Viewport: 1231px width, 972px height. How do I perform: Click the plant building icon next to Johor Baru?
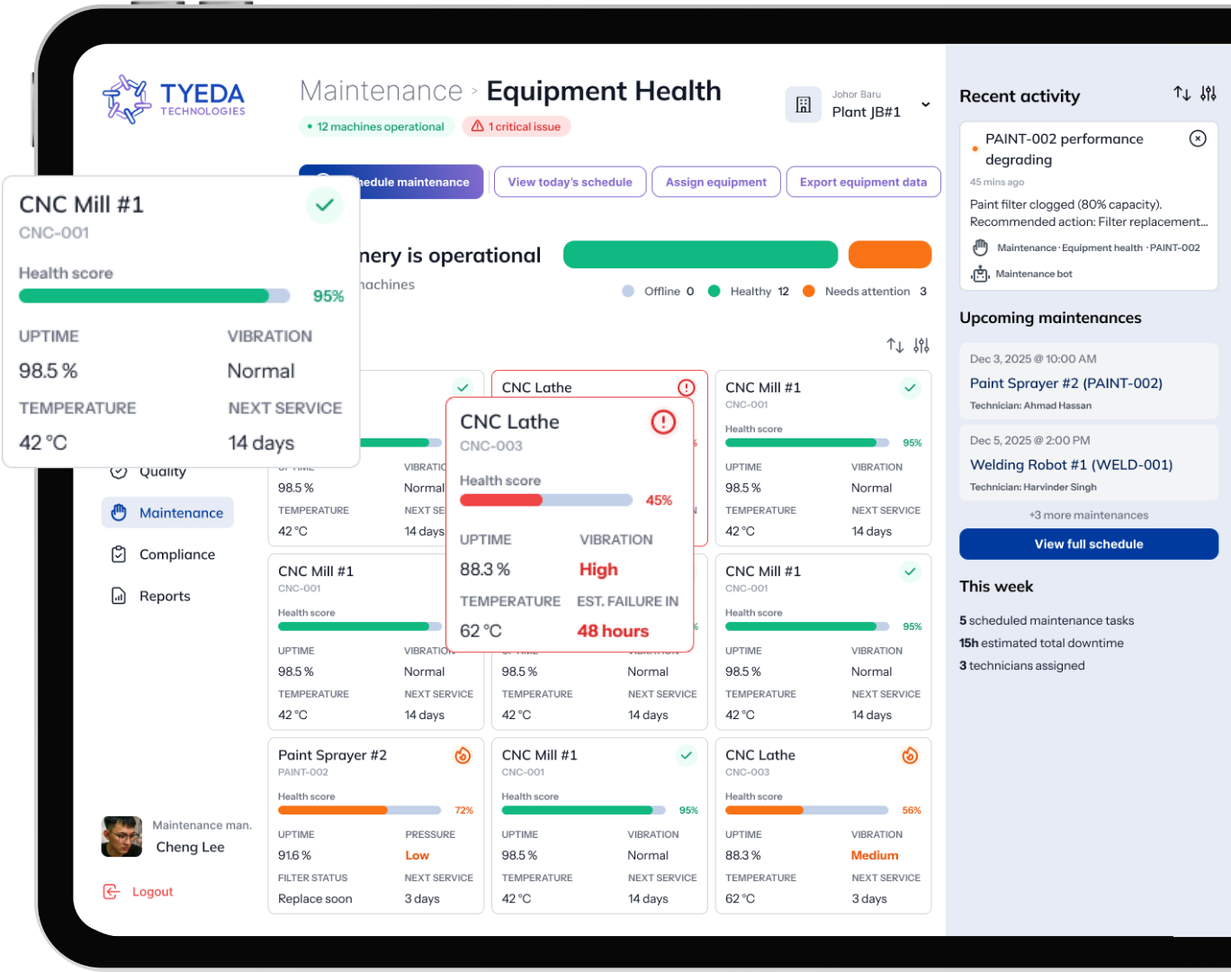pos(804,105)
